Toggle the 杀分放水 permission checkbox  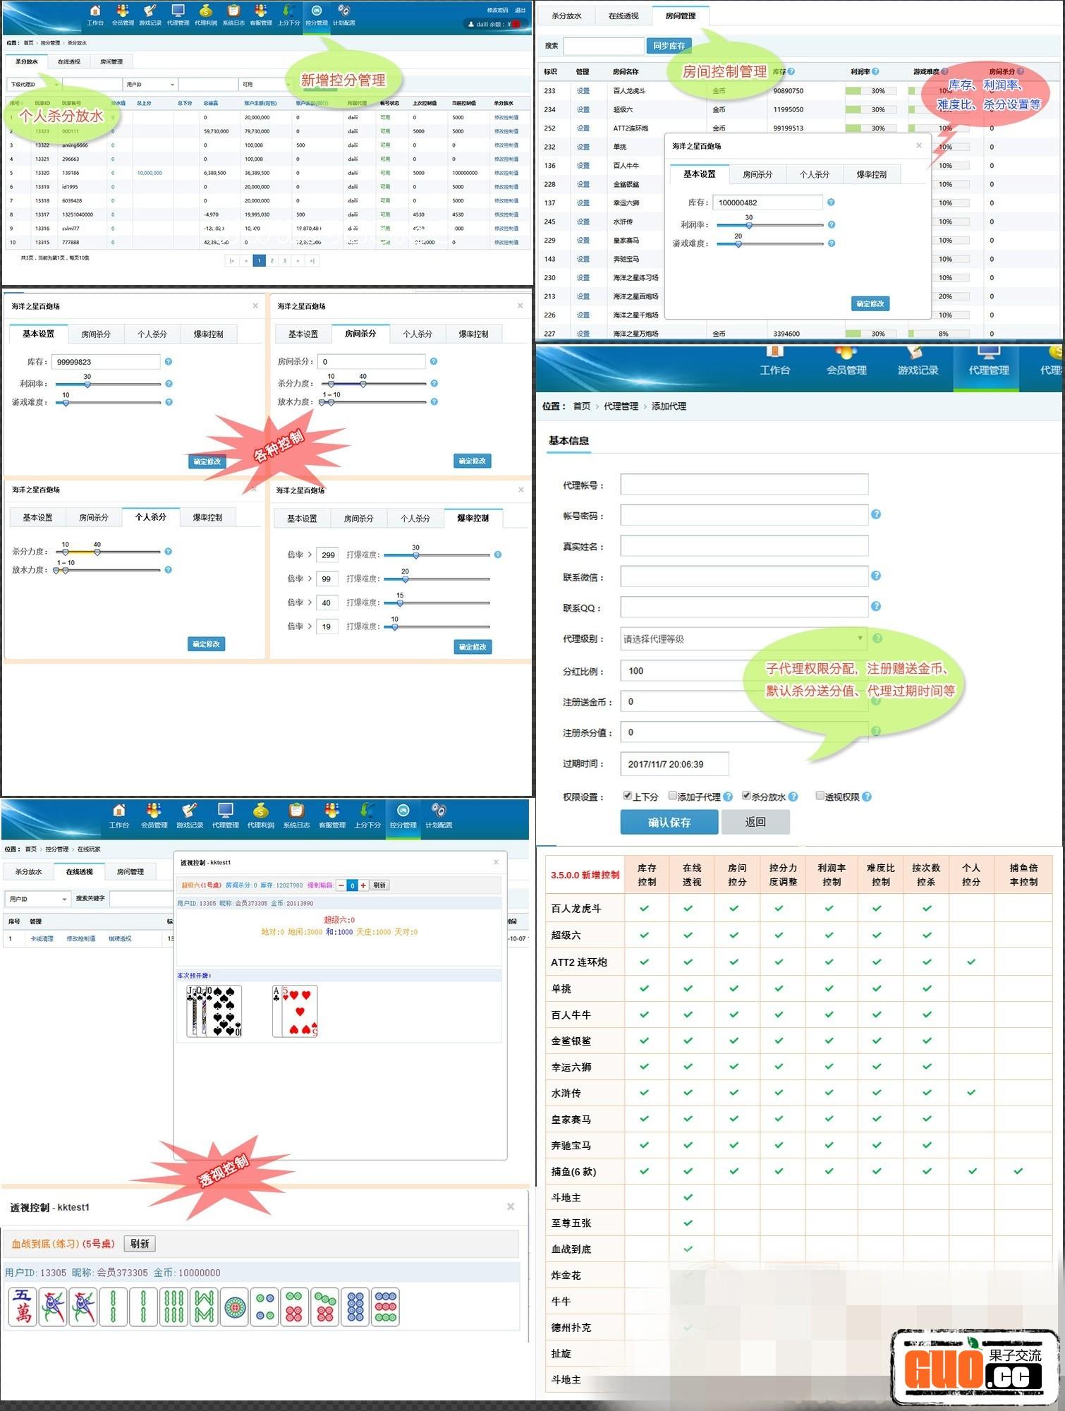(746, 796)
